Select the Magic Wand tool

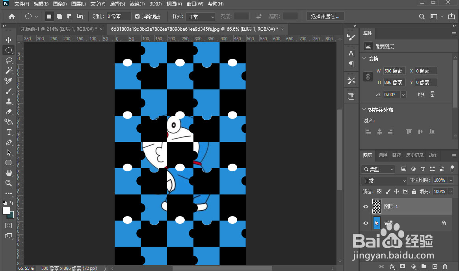coord(9,71)
